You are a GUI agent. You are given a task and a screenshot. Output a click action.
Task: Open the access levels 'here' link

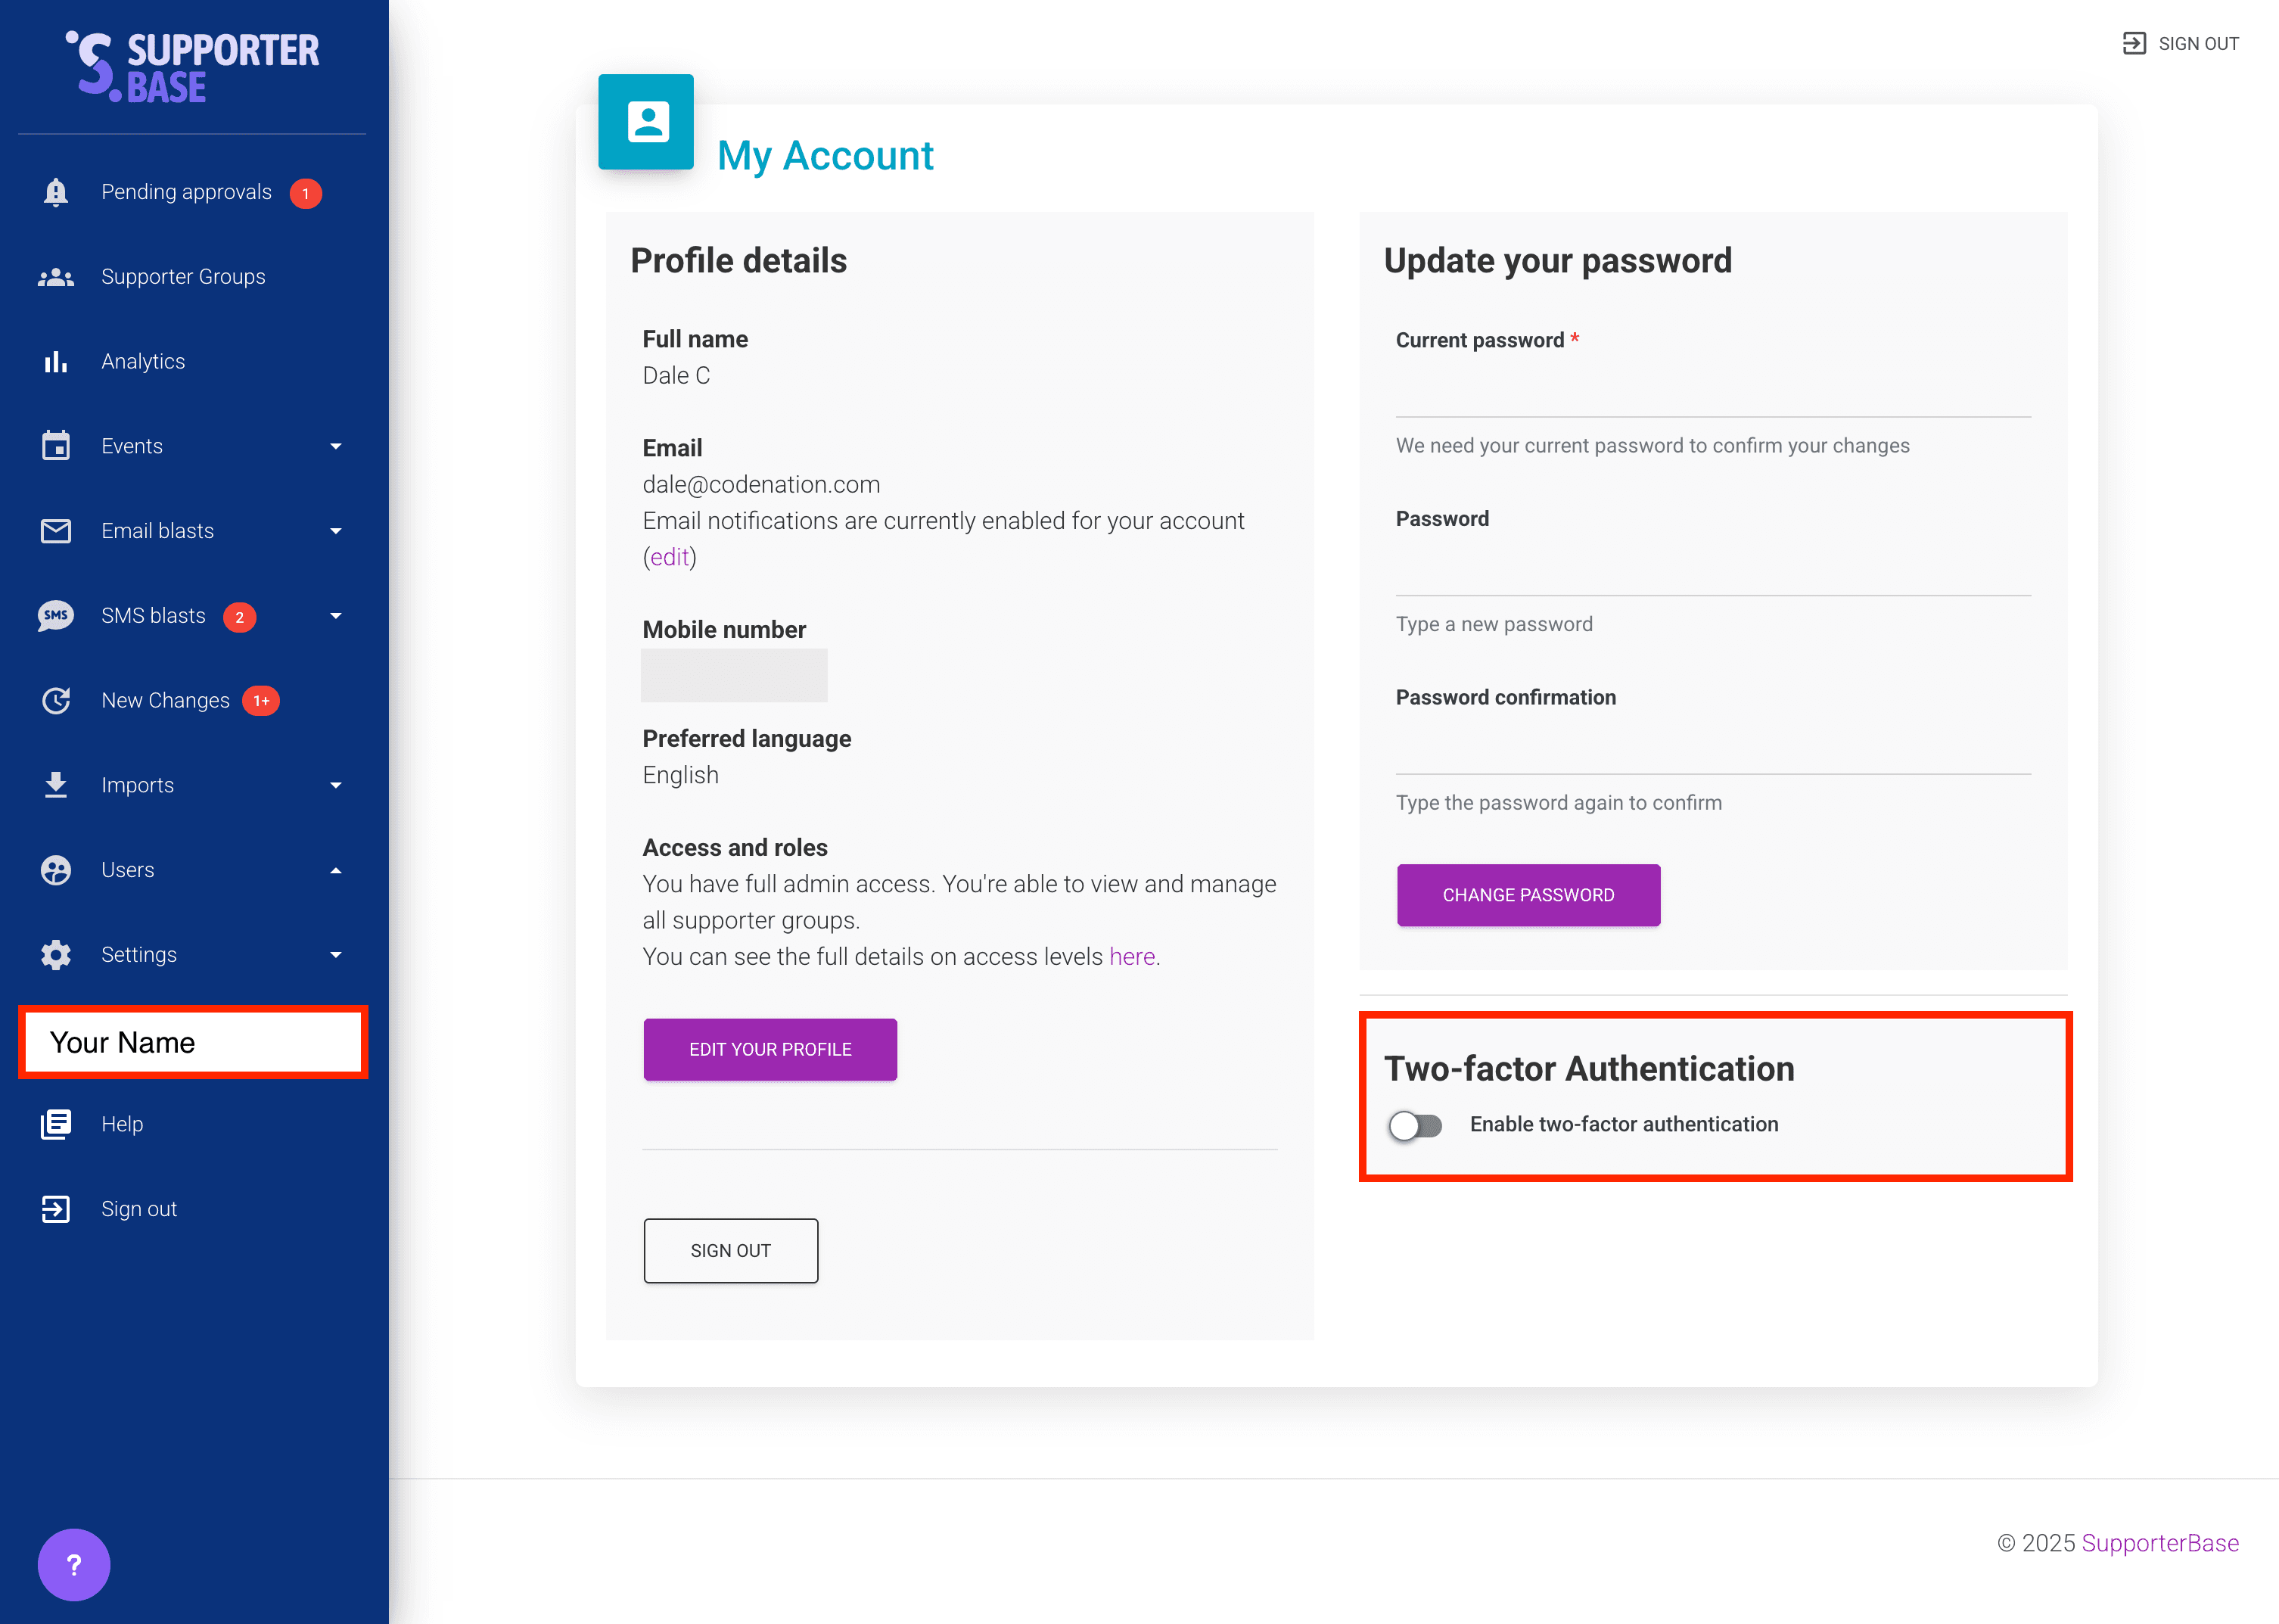coord(1131,957)
